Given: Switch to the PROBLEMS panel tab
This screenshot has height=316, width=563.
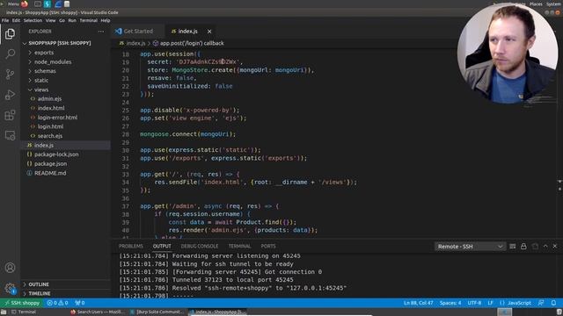Looking at the screenshot, I should click(x=131, y=247).
